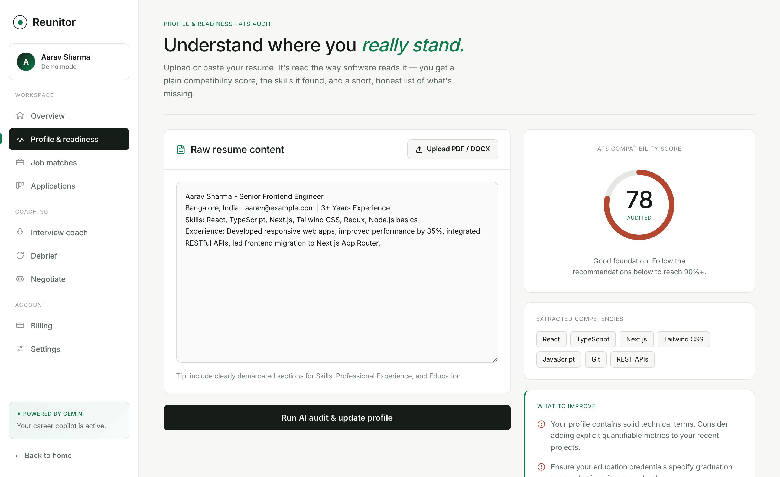Click Upload PDF / DOCX button
The height and width of the screenshot is (477, 780).
[452, 149]
